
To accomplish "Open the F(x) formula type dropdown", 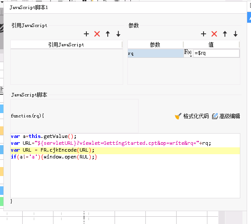I will point(188,53).
